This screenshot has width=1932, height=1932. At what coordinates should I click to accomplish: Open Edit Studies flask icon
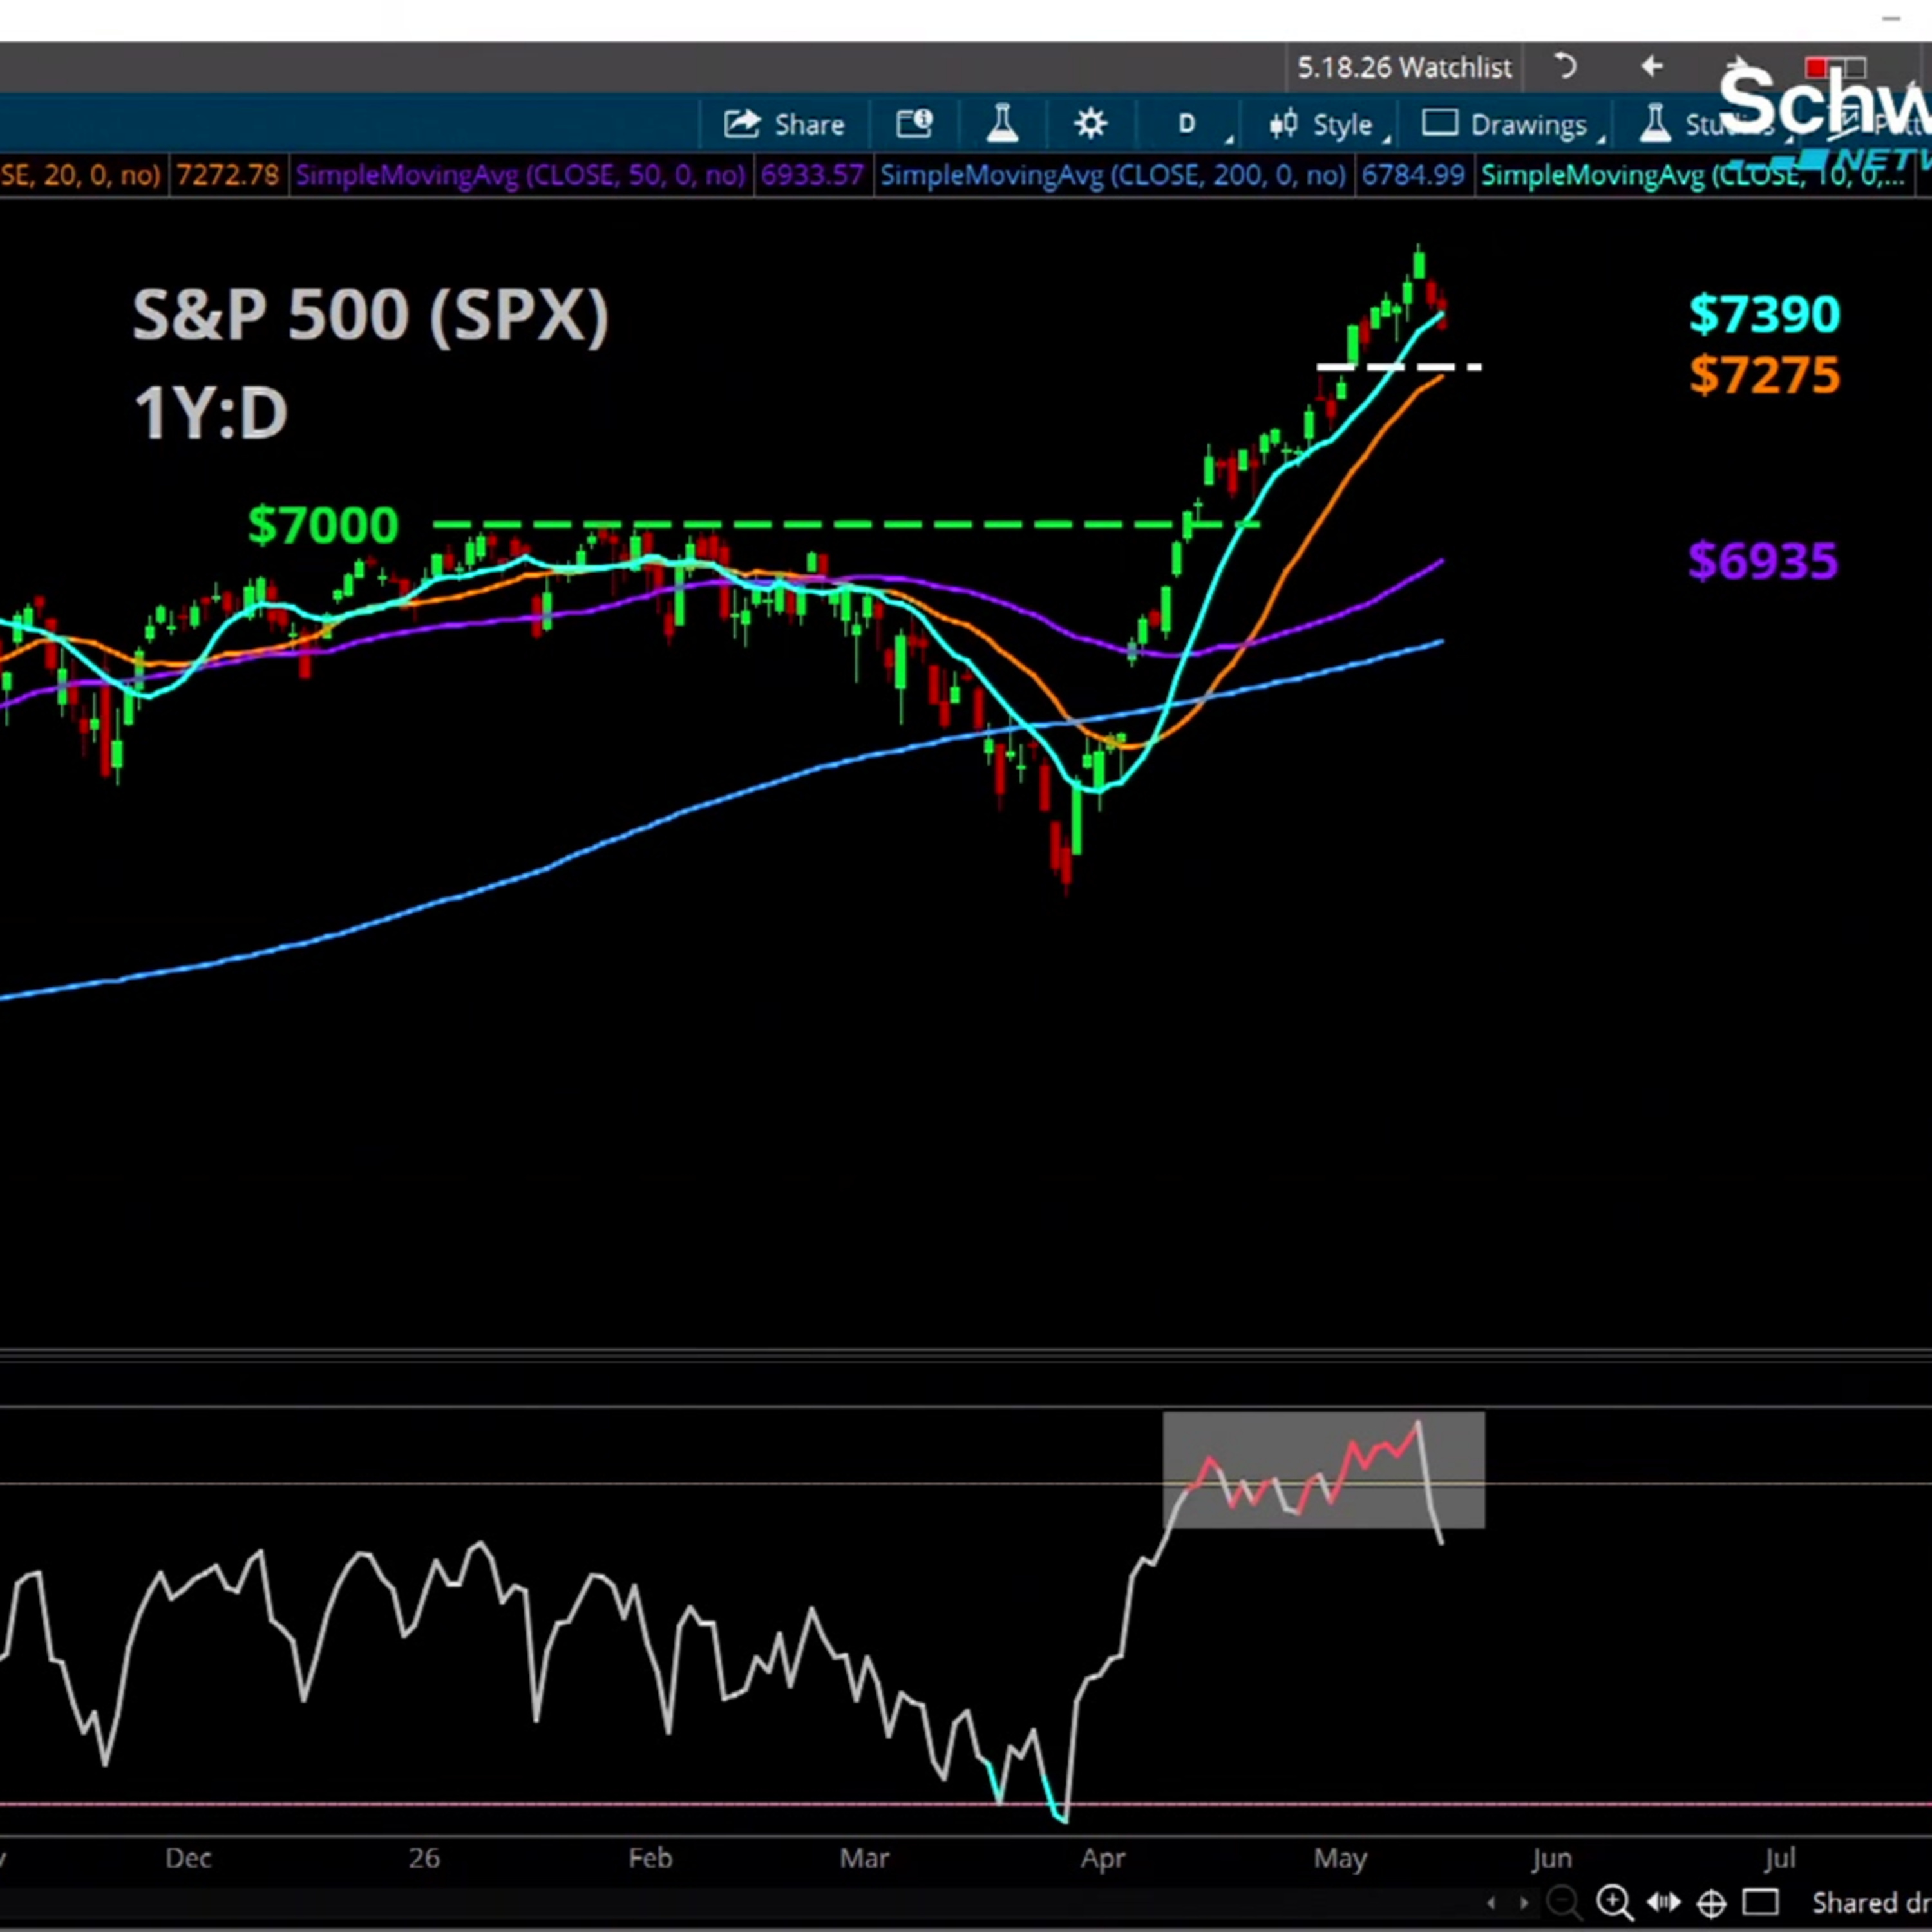1002,124
